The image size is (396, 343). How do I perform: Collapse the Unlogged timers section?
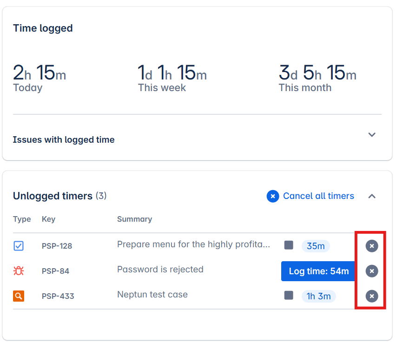[371, 196]
